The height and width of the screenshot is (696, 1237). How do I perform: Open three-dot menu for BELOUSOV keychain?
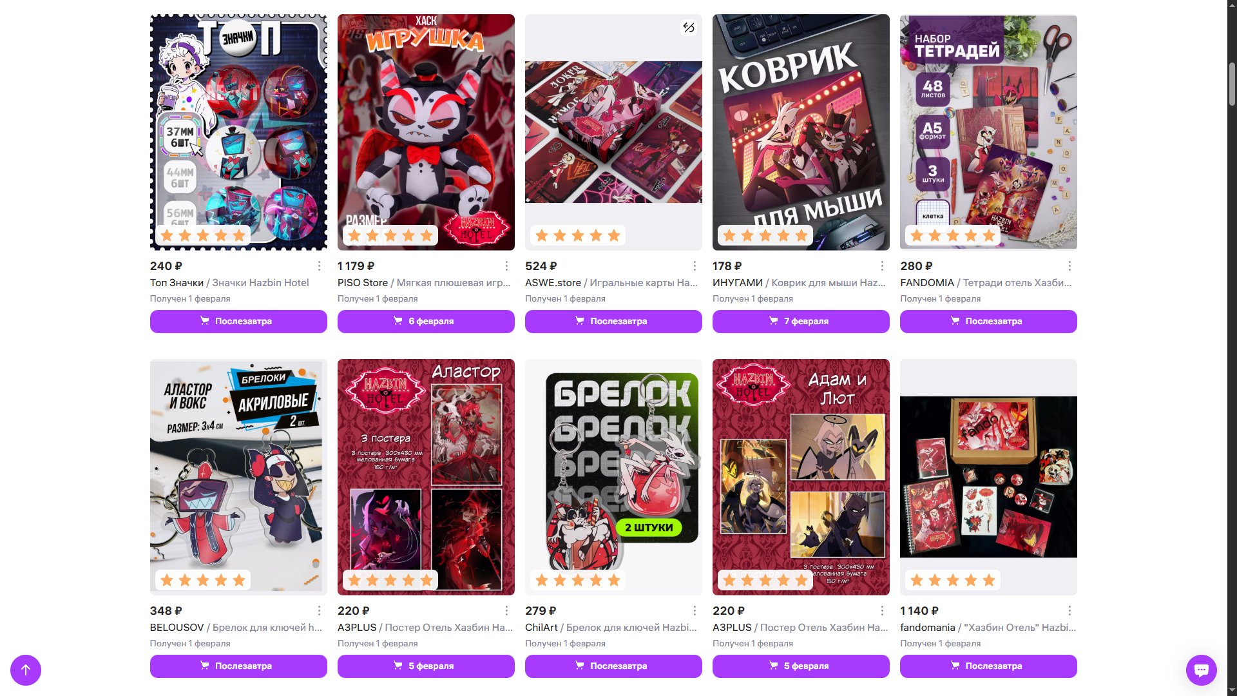[x=319, y=611]
